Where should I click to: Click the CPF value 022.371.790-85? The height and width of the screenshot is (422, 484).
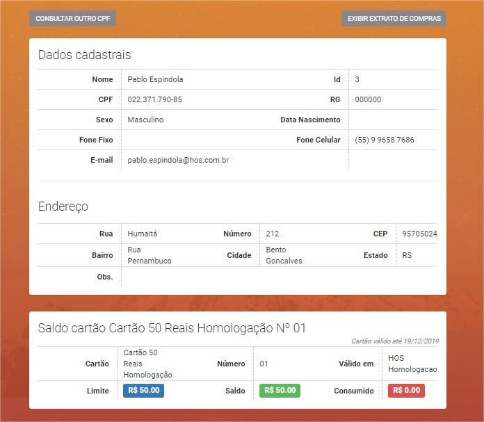point(154,99)
